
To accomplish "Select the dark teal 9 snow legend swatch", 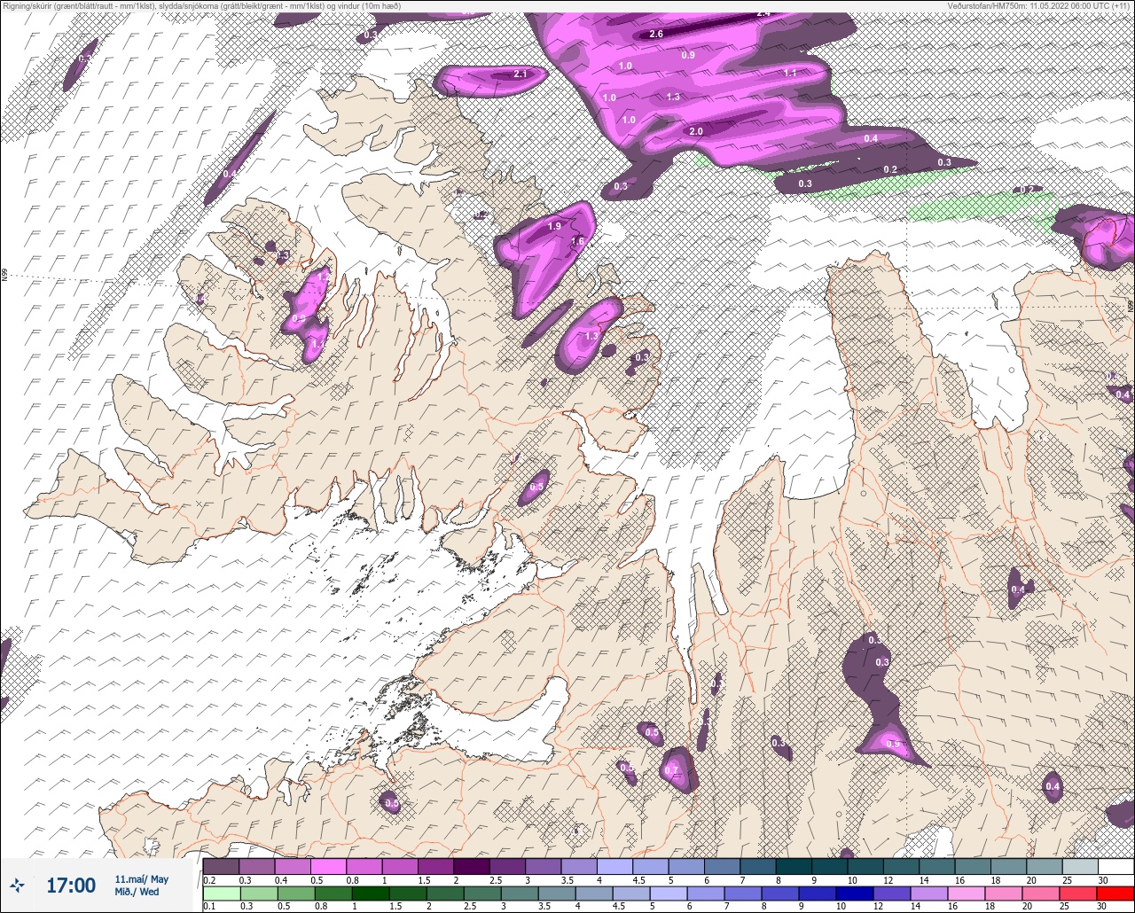I will click(829, 866).
